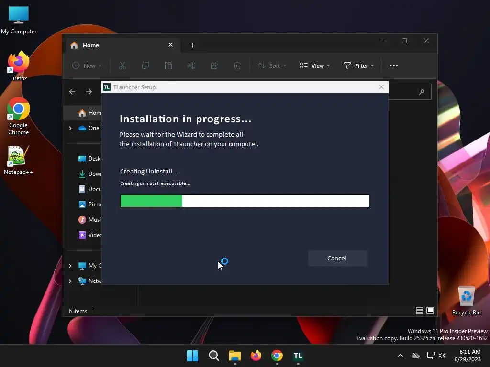Viewport: 490px width, 367px height.
Task: Open the Recycle Bin
Action: coord(466,301)
